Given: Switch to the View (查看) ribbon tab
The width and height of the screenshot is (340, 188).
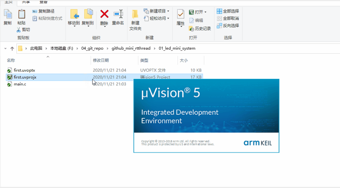Looking at the screenshot, I should pyautogui.click(x=43, y=2).
